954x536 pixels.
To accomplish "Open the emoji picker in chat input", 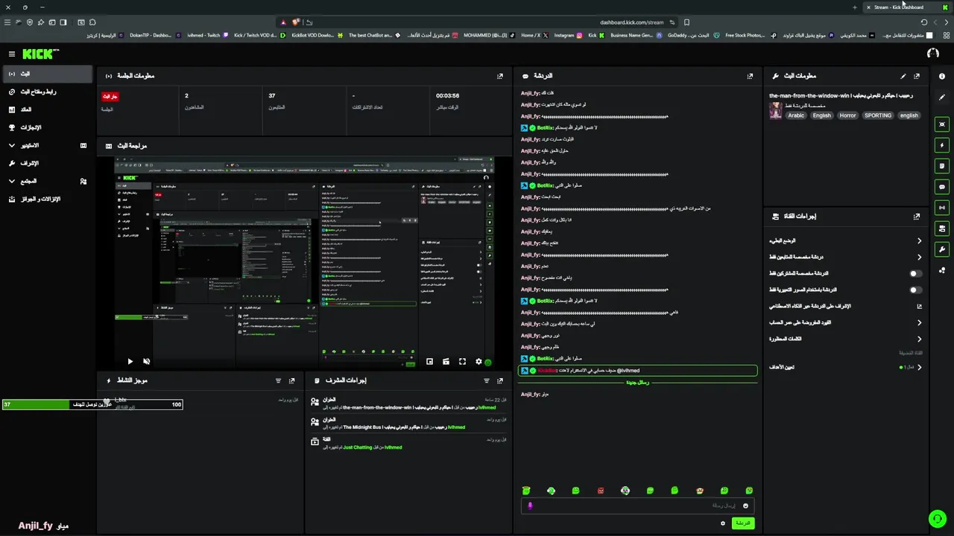I will point(745,505).
